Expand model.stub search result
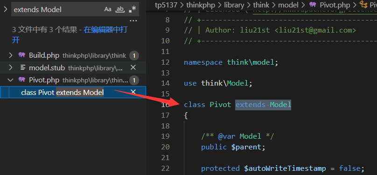 click(x=11, y=68)
